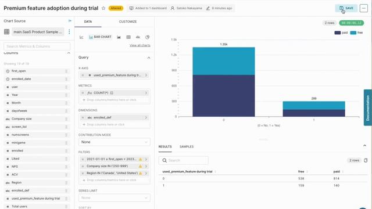Viewport: 372px width, 209px height.
Task: Toggle the free legend swatch
Action: (x=353, y=33)
